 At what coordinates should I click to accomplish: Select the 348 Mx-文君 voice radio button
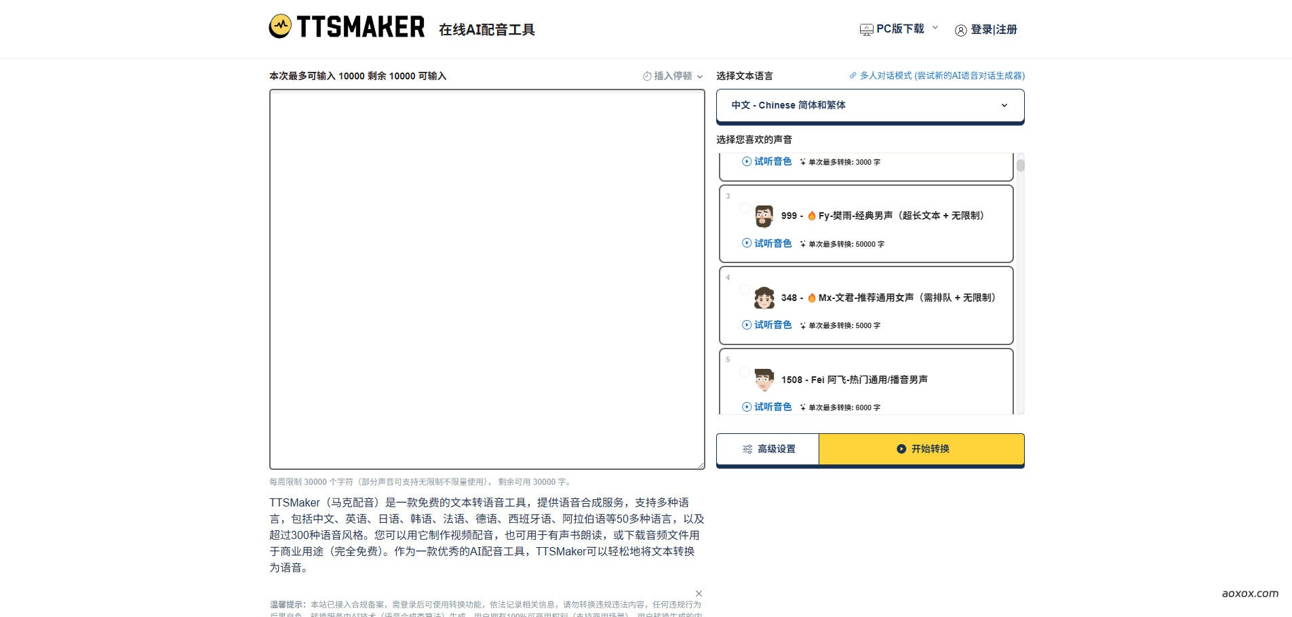point(744,290)
